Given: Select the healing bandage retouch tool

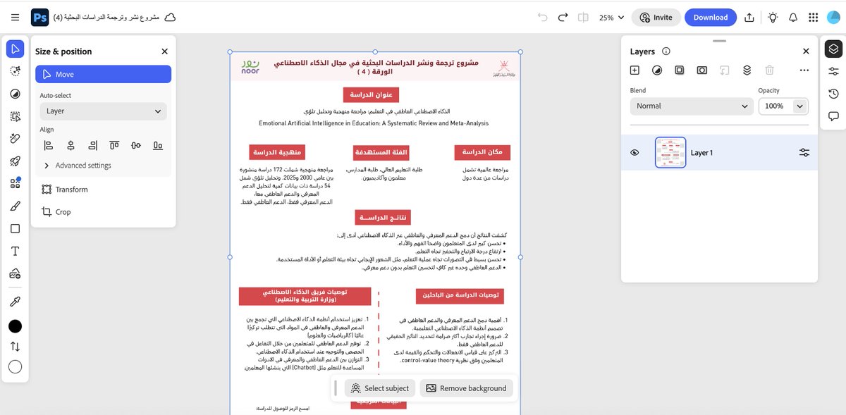Looking at the screenshot, I should 15,139.
